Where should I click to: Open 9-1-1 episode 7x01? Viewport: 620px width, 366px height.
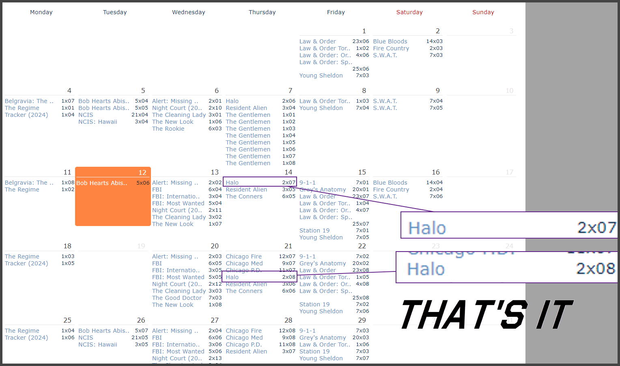click(x=308, y=183)
